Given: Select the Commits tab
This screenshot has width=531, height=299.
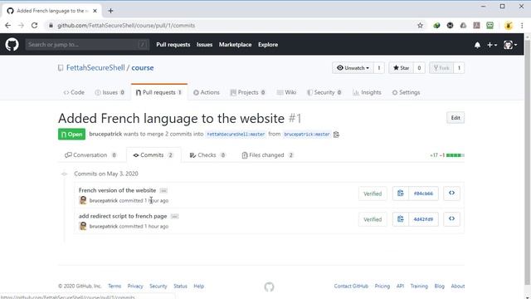Looking at the screenshot, I should pyautogui.click(x=153, y=155).
